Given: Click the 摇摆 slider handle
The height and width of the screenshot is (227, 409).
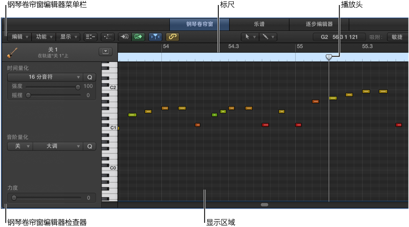Looking at the screenshot, I should coord(28,95).
